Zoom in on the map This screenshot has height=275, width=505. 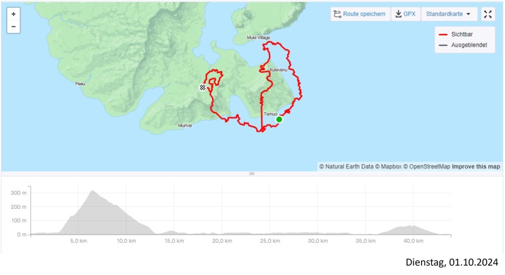pyautogui.click(x=14, y=13)
